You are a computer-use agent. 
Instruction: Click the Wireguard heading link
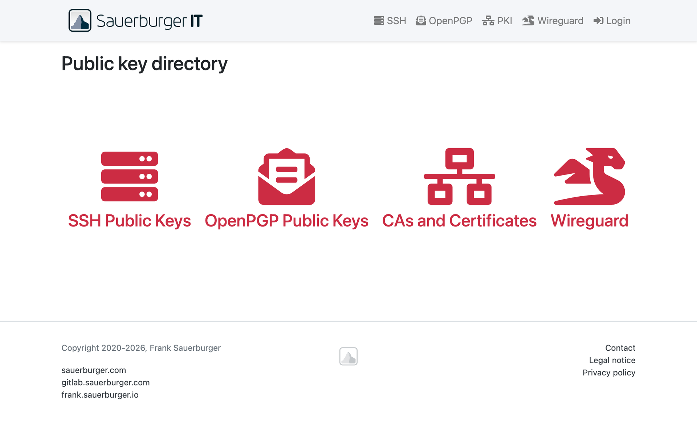pos(589,220)
